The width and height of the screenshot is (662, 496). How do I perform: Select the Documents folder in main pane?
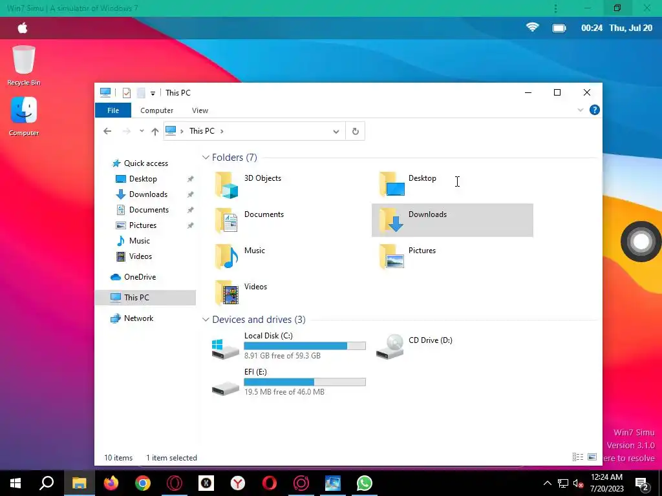[x=250, y=220]
